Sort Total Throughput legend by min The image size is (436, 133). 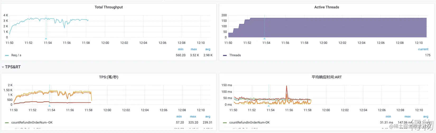tap(181, 49)
